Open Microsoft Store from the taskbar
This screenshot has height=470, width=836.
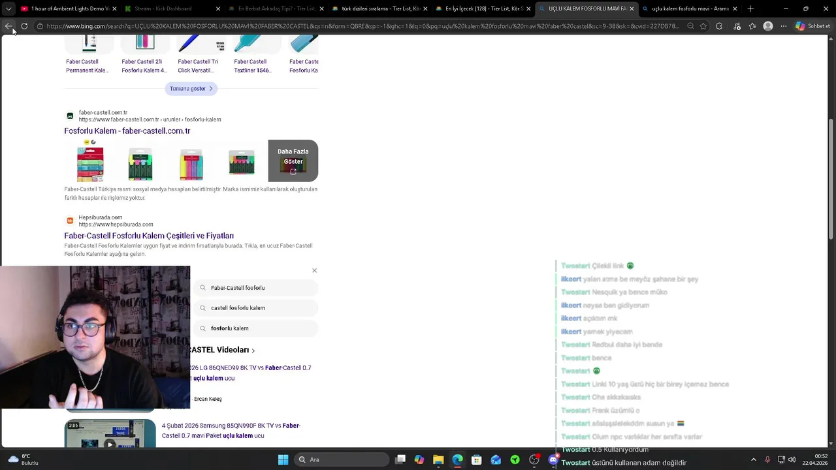(477, 460)
